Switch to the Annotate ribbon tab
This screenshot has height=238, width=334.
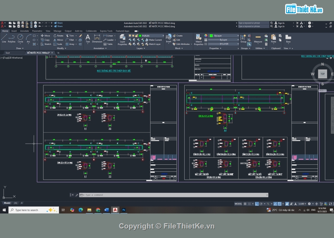(x=24, y=31)
